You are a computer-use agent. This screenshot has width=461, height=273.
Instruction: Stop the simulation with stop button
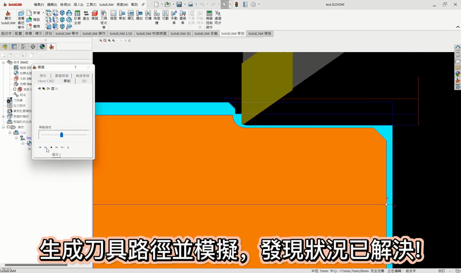point(51,147)
